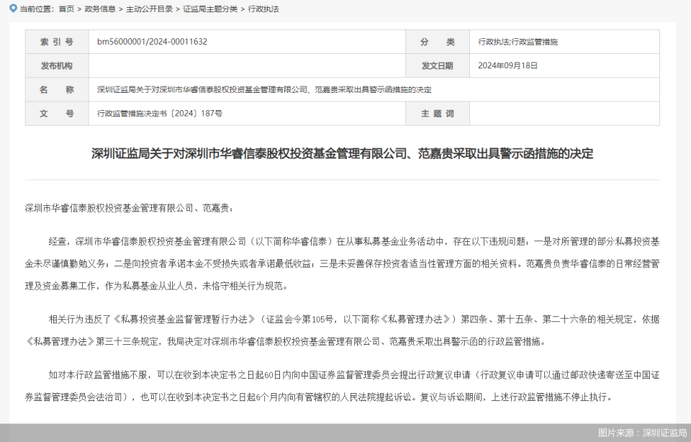Open the 首页 breadcrumb link
Viewport: 691px width, 442px height.
pyautogui.click(x=66, y=9)
